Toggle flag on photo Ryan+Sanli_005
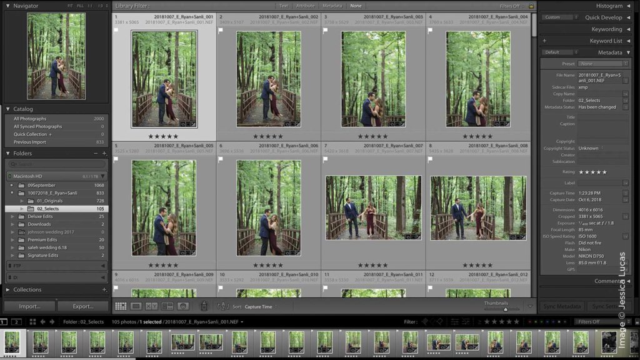 116,159
